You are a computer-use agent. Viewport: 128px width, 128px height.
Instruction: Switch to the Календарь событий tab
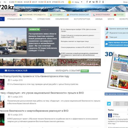click(x=68, y=71)
